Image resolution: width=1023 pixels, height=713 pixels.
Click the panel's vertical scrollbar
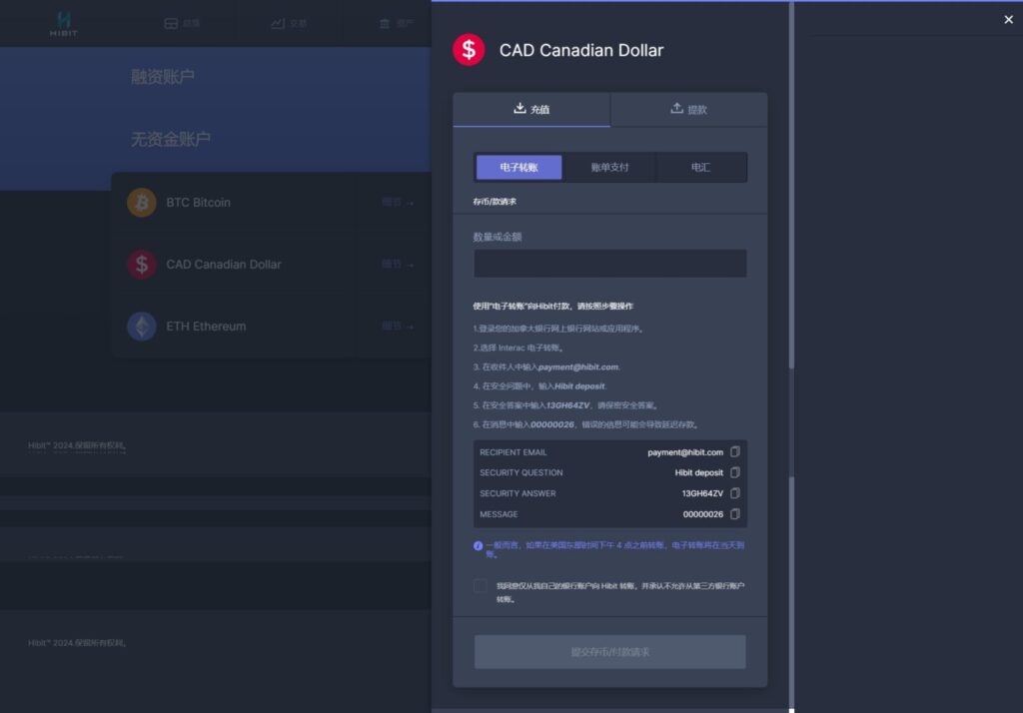pyautogui.click(x=791, y=356)
